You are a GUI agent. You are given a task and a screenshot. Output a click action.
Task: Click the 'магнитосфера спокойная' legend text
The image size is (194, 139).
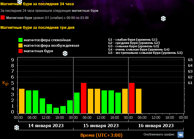tap(47, 40)
